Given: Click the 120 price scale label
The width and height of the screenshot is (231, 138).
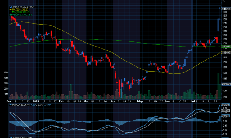Looking at the screenshot, I should [224, 73].
